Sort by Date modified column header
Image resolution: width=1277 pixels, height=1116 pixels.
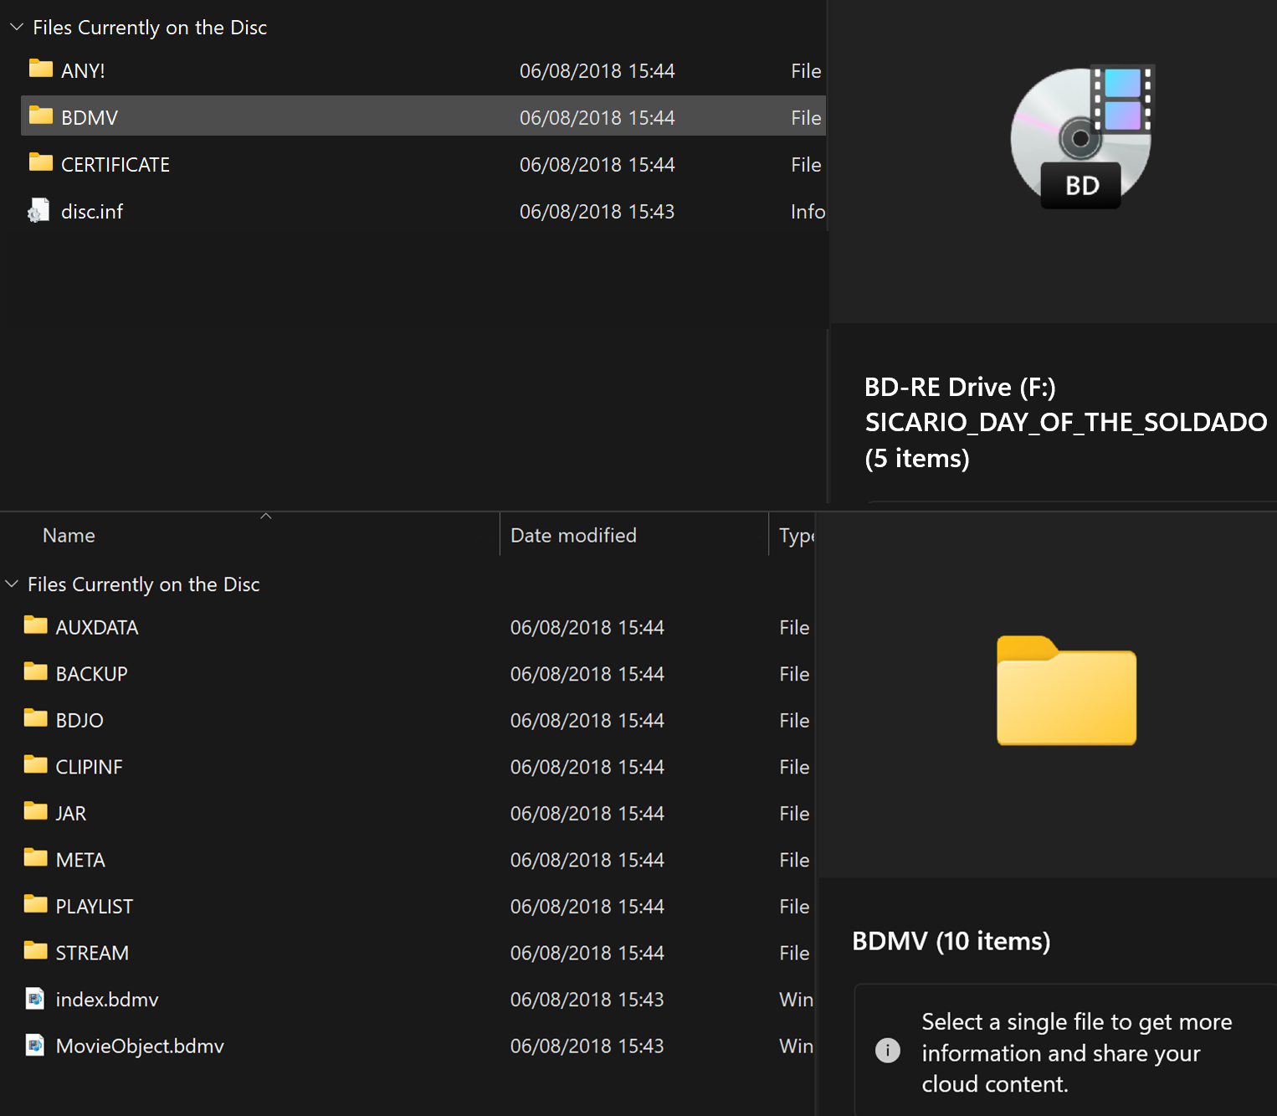click(x=573, y=536)
